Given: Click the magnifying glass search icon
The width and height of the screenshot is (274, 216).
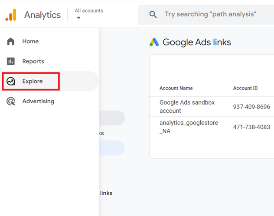Looking at the screenshot, I should pyautogui.click(x=153, y=14).
